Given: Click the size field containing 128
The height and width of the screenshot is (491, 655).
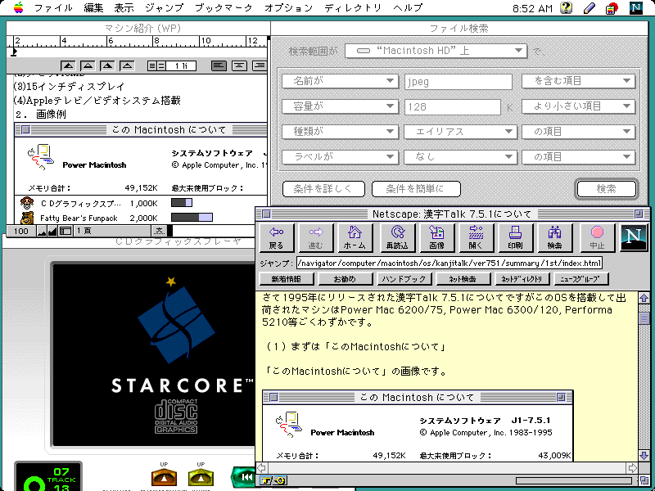Looking at the screenshot, I should click(453, 107).
